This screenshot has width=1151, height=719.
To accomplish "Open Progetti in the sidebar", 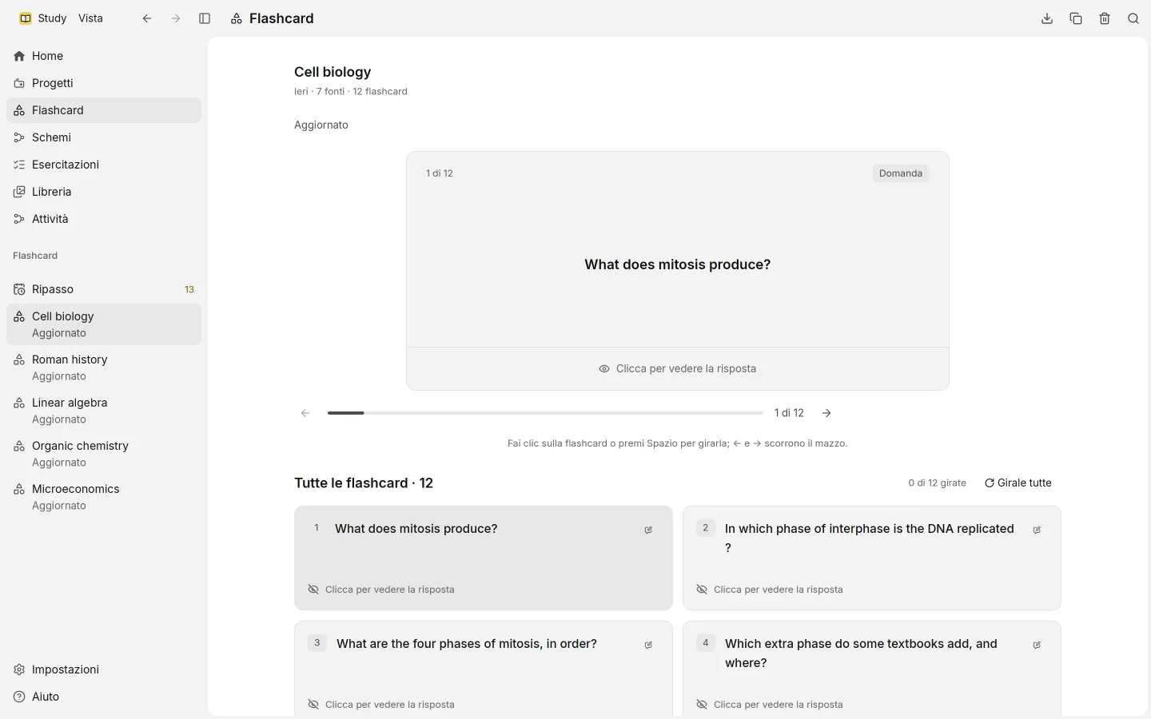I will click(104, 83).
